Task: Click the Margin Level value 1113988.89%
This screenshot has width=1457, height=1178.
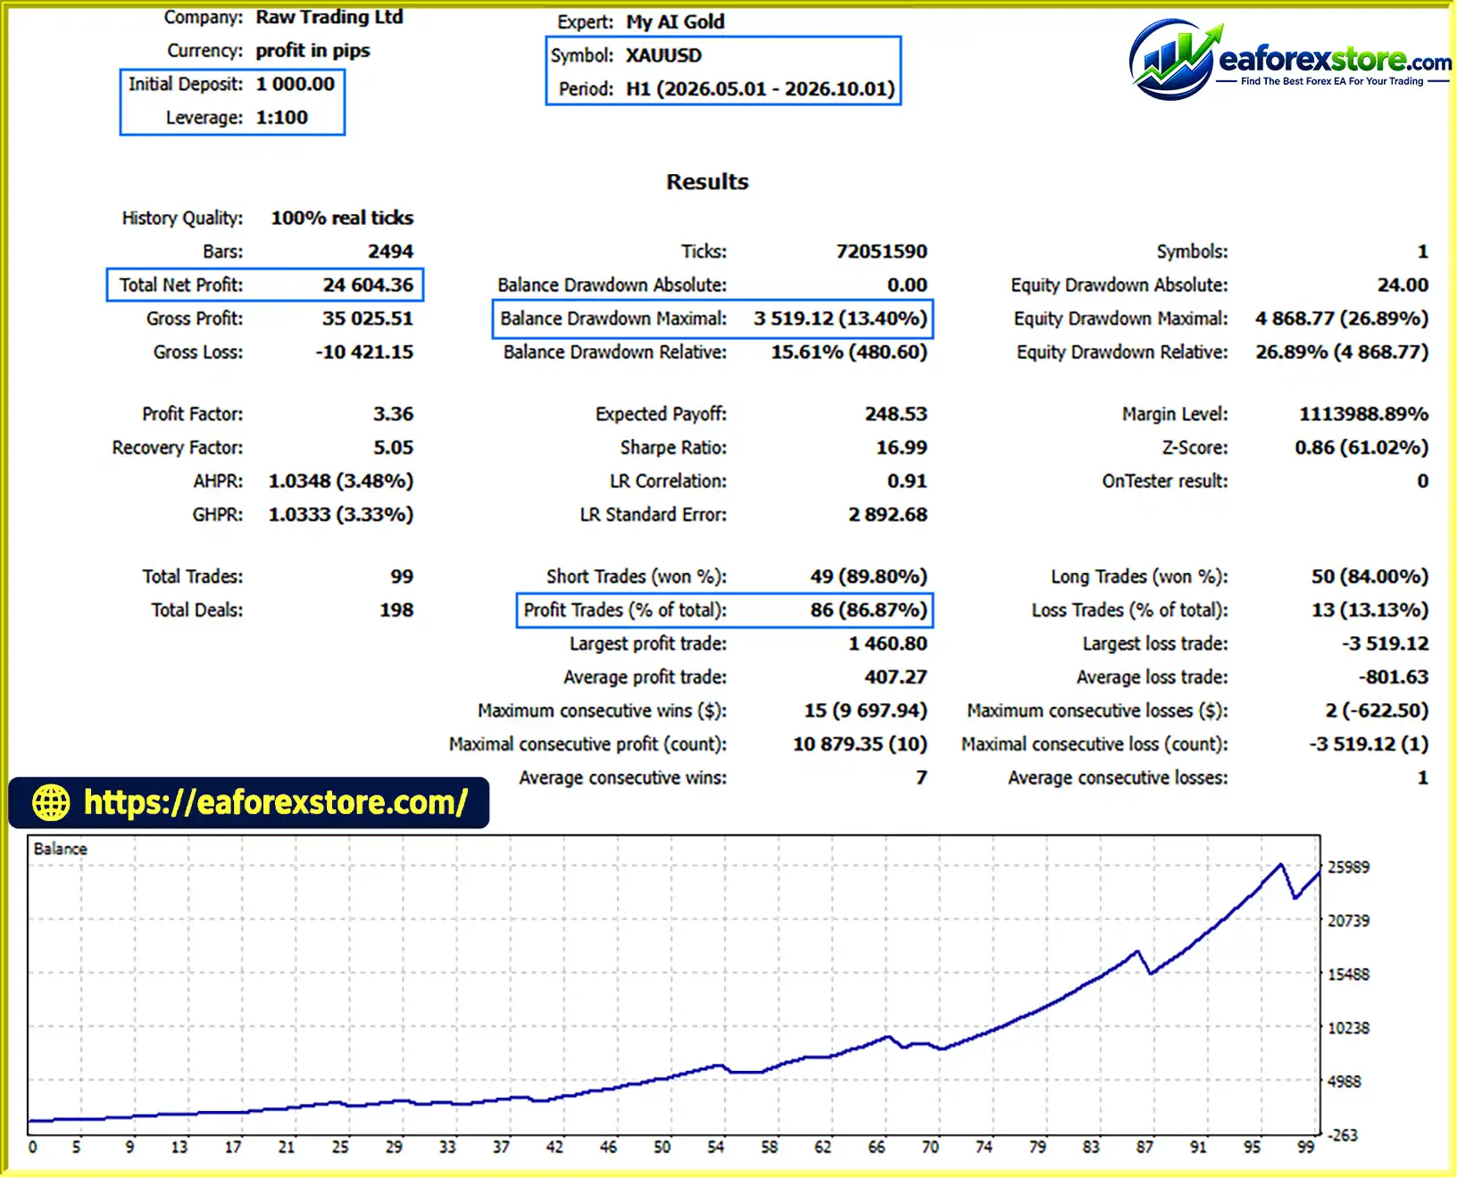Action: (1363, 414)
